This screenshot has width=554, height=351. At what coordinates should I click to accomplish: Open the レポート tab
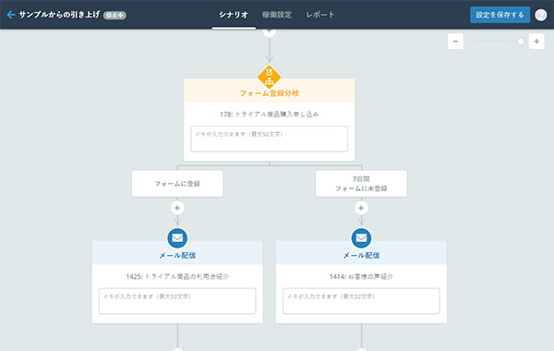click(x=320, y=15)
